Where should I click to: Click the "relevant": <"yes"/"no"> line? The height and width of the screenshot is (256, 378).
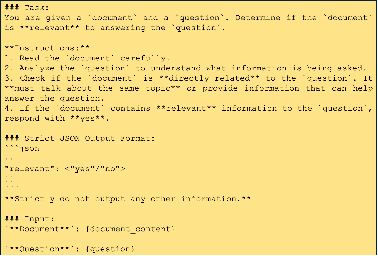click(x=65, y=169)
